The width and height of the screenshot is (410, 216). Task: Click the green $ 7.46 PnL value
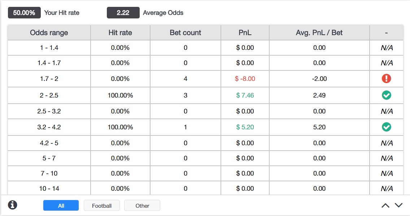pyautogui.click(x=245, y=95)
